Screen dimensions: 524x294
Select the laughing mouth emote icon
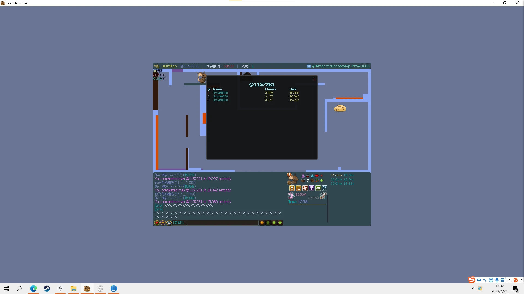click(308, 176)
